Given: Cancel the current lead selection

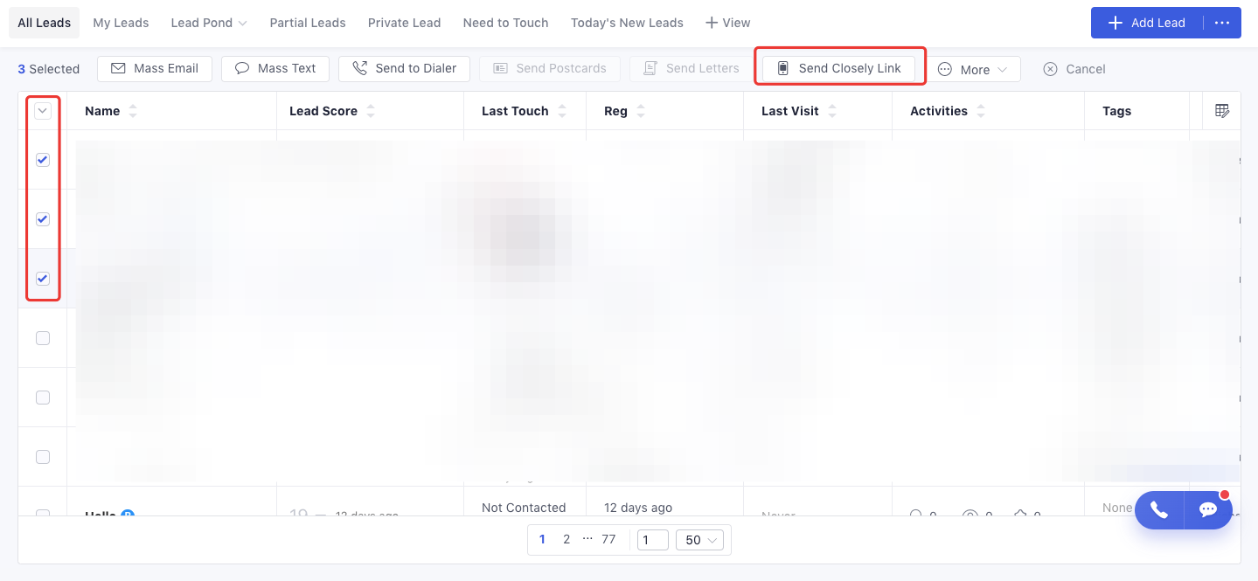Looking at the screenshot, I should point(1074,69).
